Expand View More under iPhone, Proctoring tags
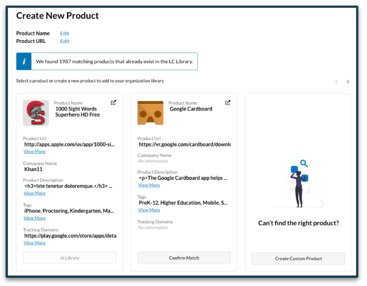Viewport: 367px width, 286px height. click(34, 218)
